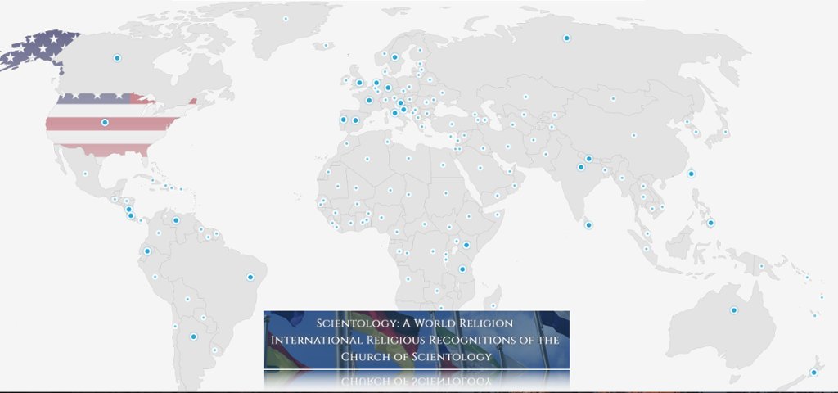Screen dimensions: 838x393
Task: Select the Portugal marker
Action: 343,120
